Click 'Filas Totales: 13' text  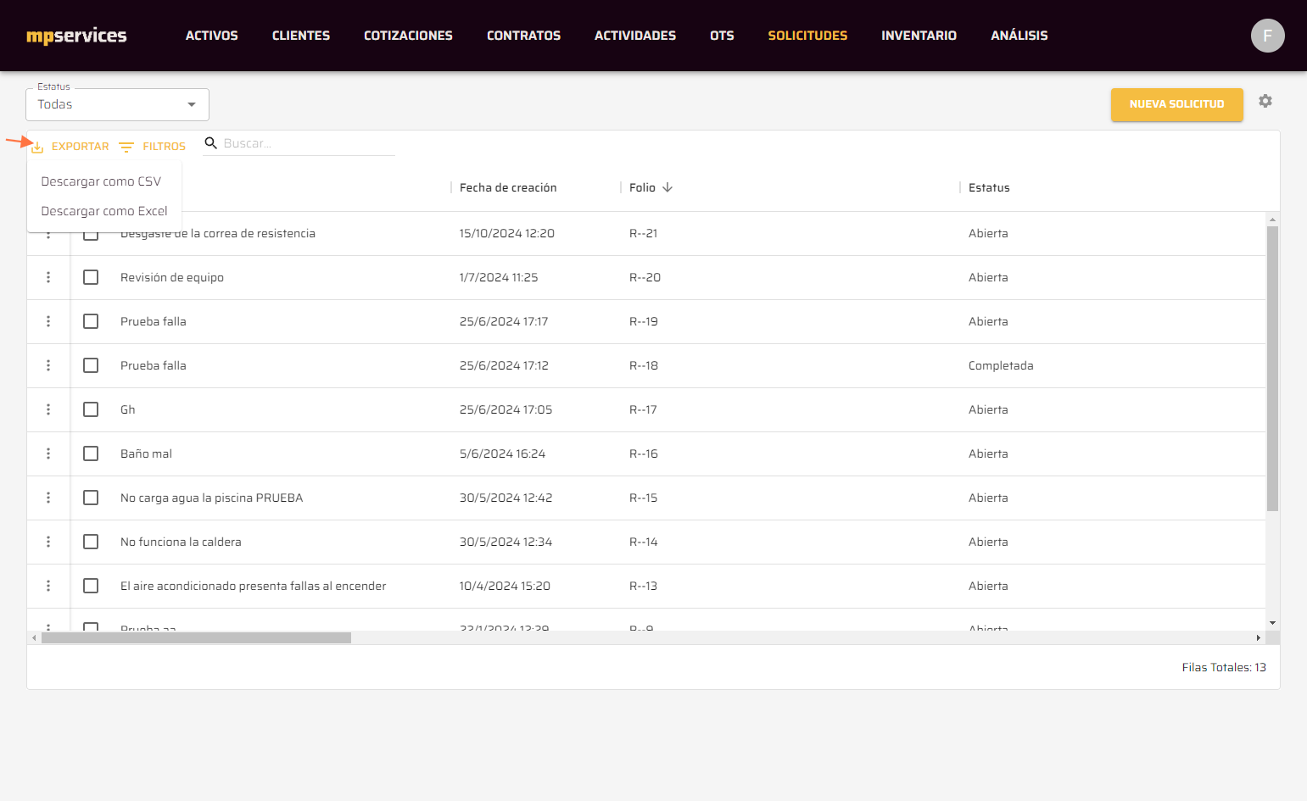(x=1224, y=667)
